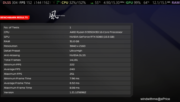Image resolution: width=180 pixels, height=102 pixels.
Task: Click the No. of Tests value '1'
Action: click(x=70, y=27)
